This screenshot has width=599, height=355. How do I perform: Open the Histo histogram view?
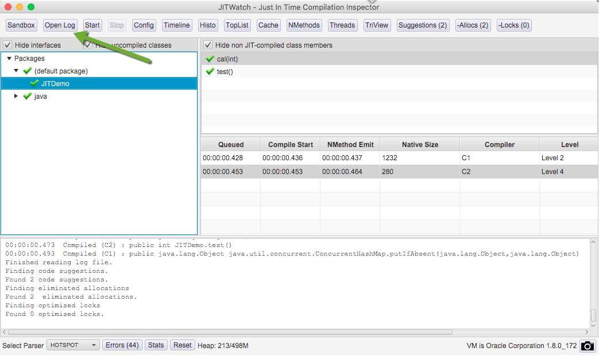coord(208,25)
